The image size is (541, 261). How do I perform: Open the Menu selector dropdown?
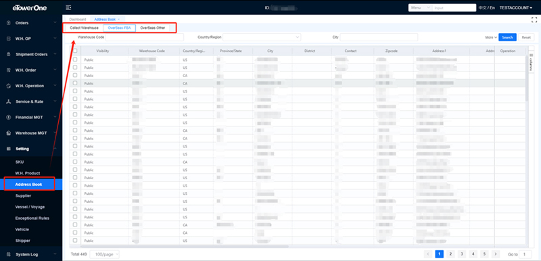(x=420, y=7)
